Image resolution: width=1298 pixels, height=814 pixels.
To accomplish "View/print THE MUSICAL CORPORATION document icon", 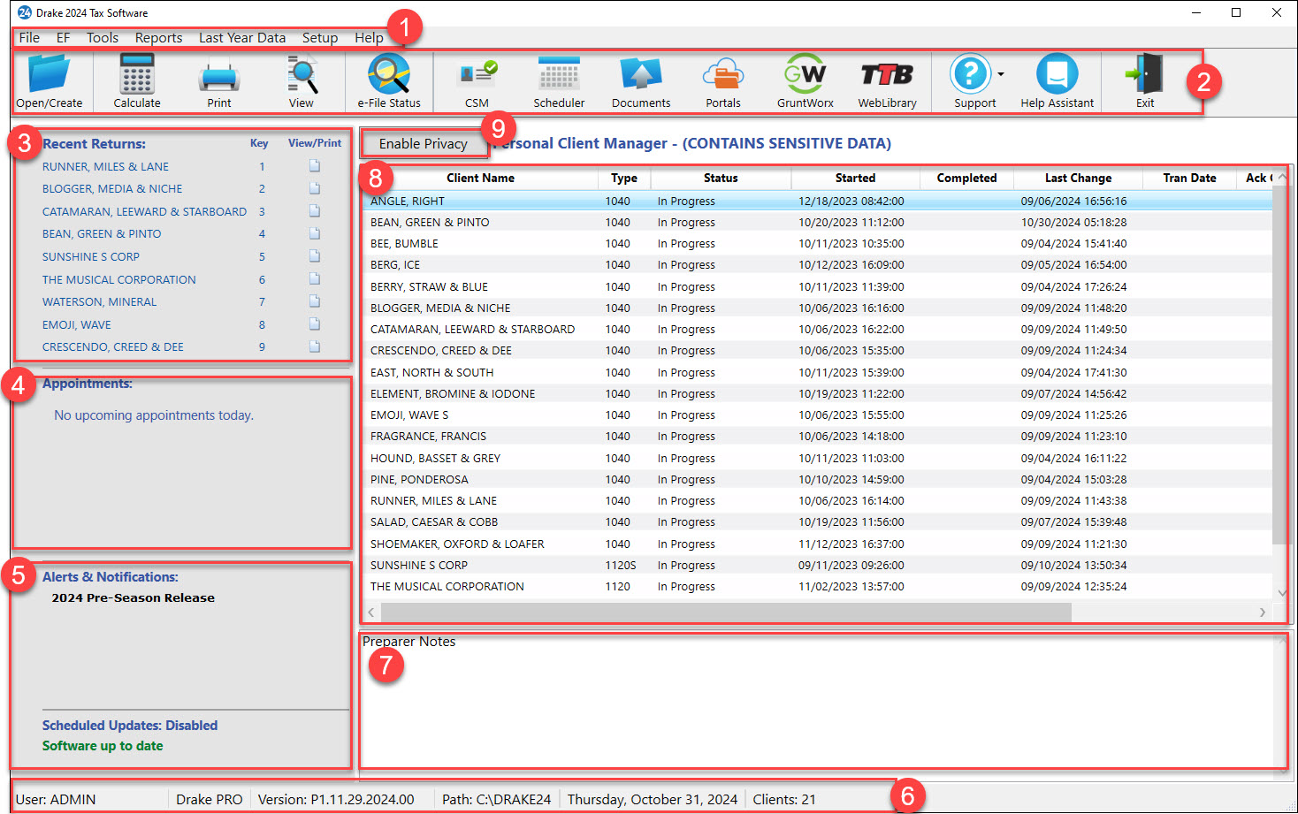I will (x=315, y=279).
